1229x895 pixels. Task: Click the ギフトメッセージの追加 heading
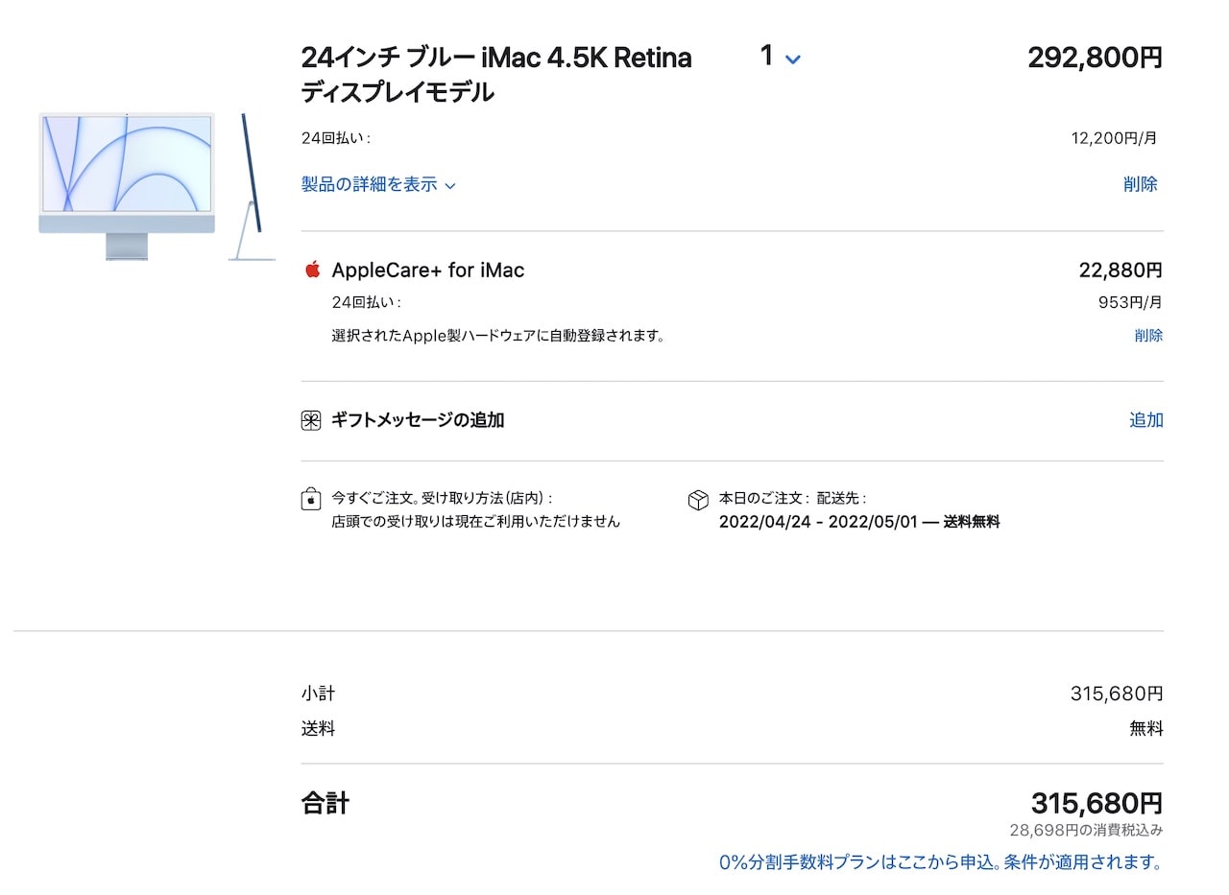tap(418, 420)
